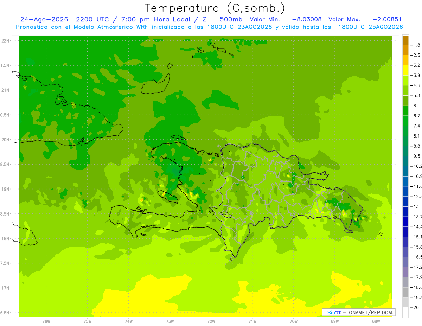Click the '19N' latitude label
Screen dimensions: 422x326
(x=5, y=189)
